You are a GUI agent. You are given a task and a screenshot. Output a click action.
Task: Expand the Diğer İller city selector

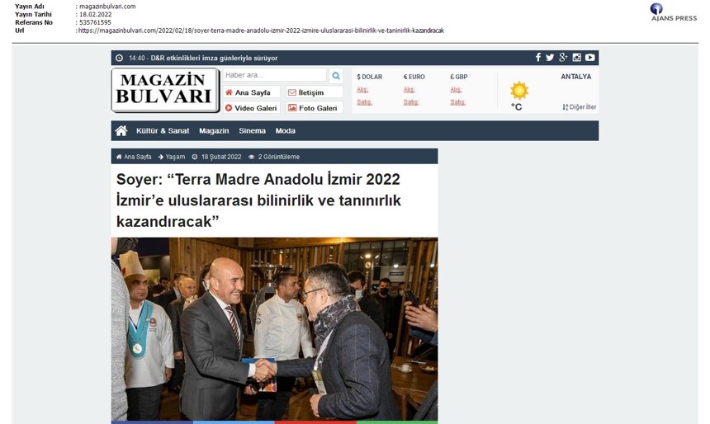(579, 107)
